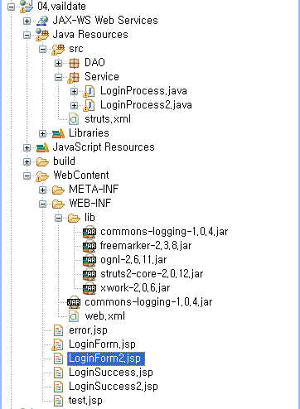The width and height of the screenshot is (300, 409).
Task: Click the Libraries books icon under src
Action: click(x=58, y=133)
